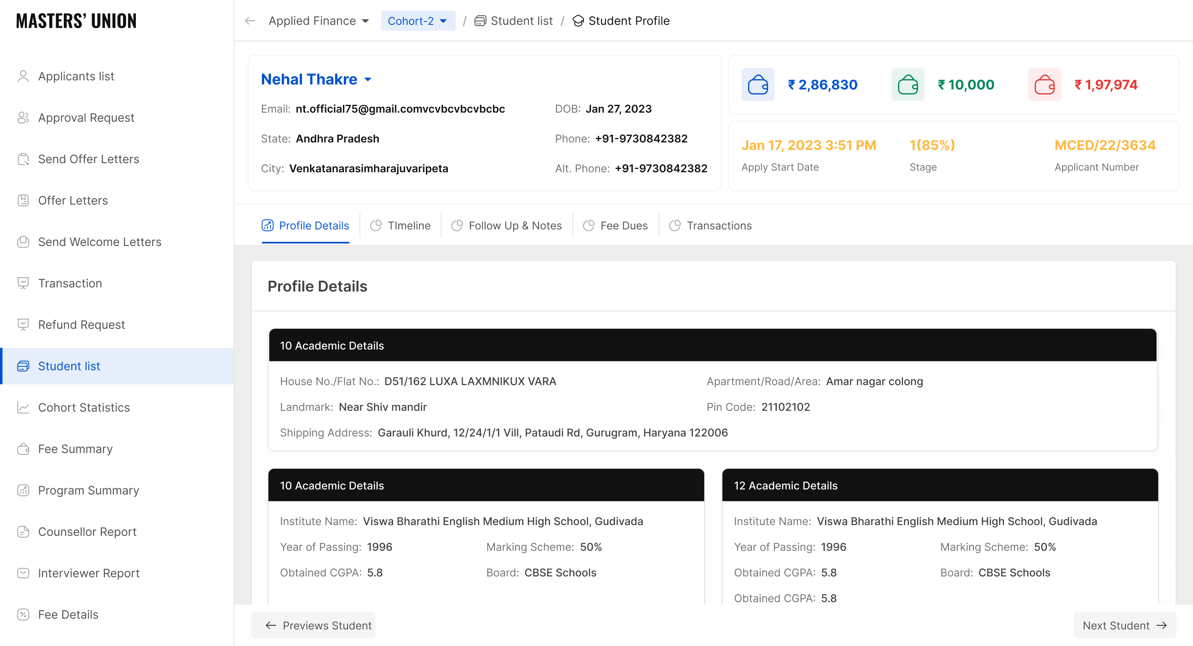1193x646 pixels.
Task: Click the Applicants list person icon
Action: pyautogui.click(x=23, y=76)
